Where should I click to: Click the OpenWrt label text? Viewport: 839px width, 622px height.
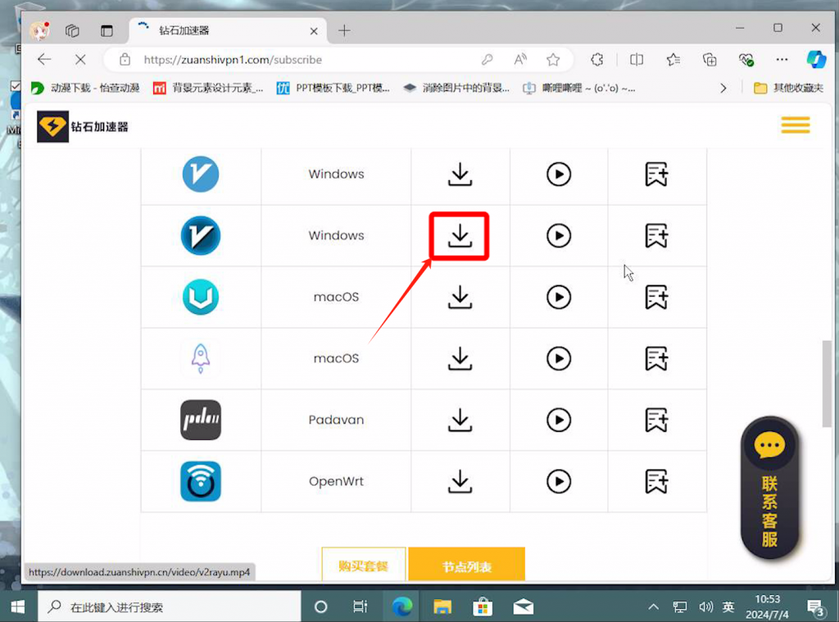[x=336, y=481]
